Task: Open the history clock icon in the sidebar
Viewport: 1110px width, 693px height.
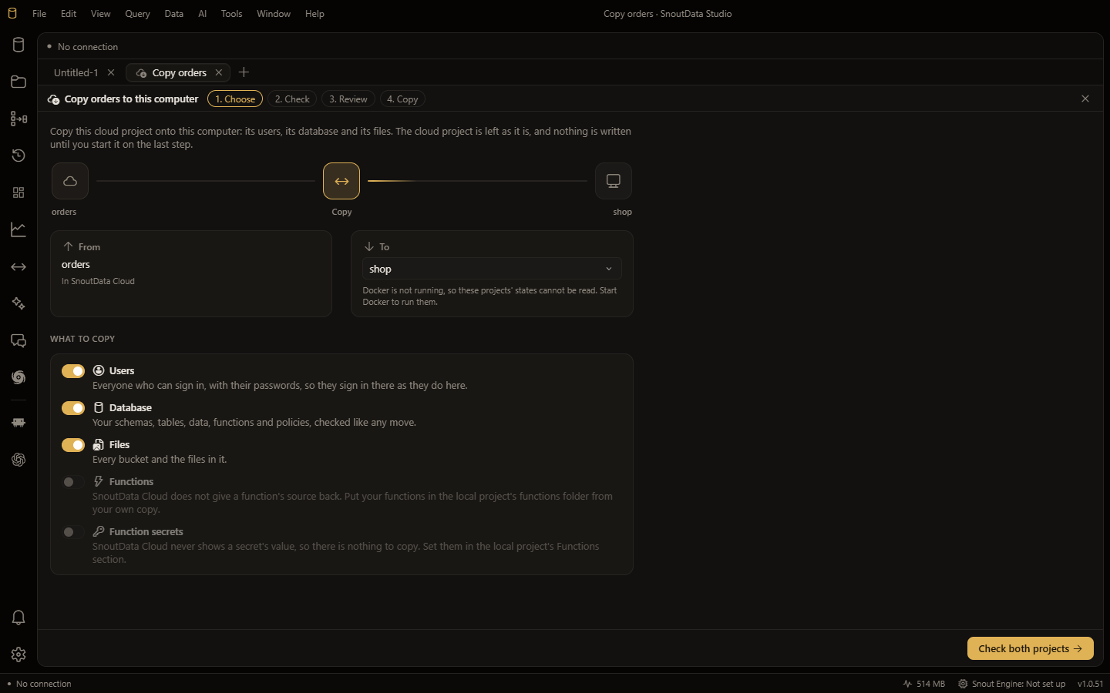Action: pos(18,156)
